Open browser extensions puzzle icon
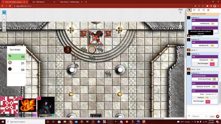Image resolution: width=221 pixels, height=124 pixels. (x=207, y=6)
